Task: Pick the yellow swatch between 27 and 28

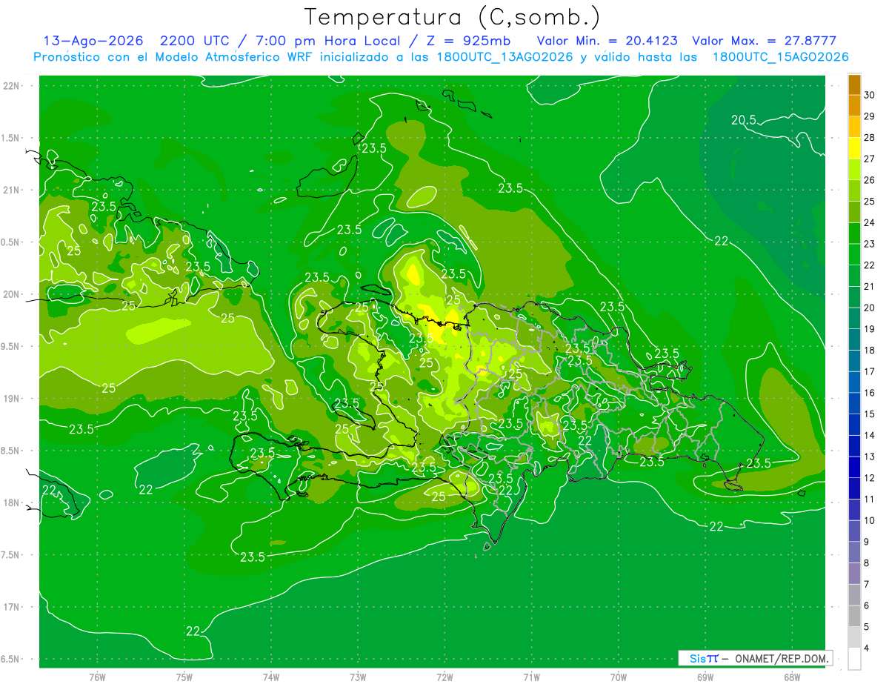Action: click(x=855, y=147)
